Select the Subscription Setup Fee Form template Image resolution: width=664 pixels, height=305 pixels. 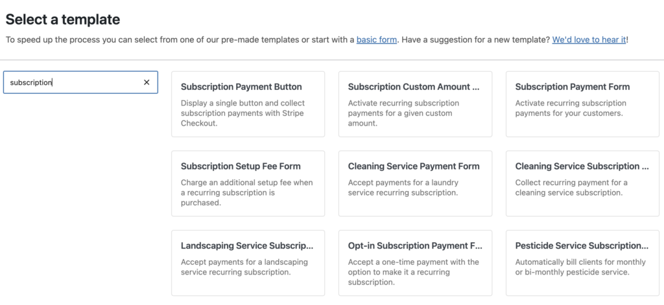pyautogui.click(x=248, y=184)
